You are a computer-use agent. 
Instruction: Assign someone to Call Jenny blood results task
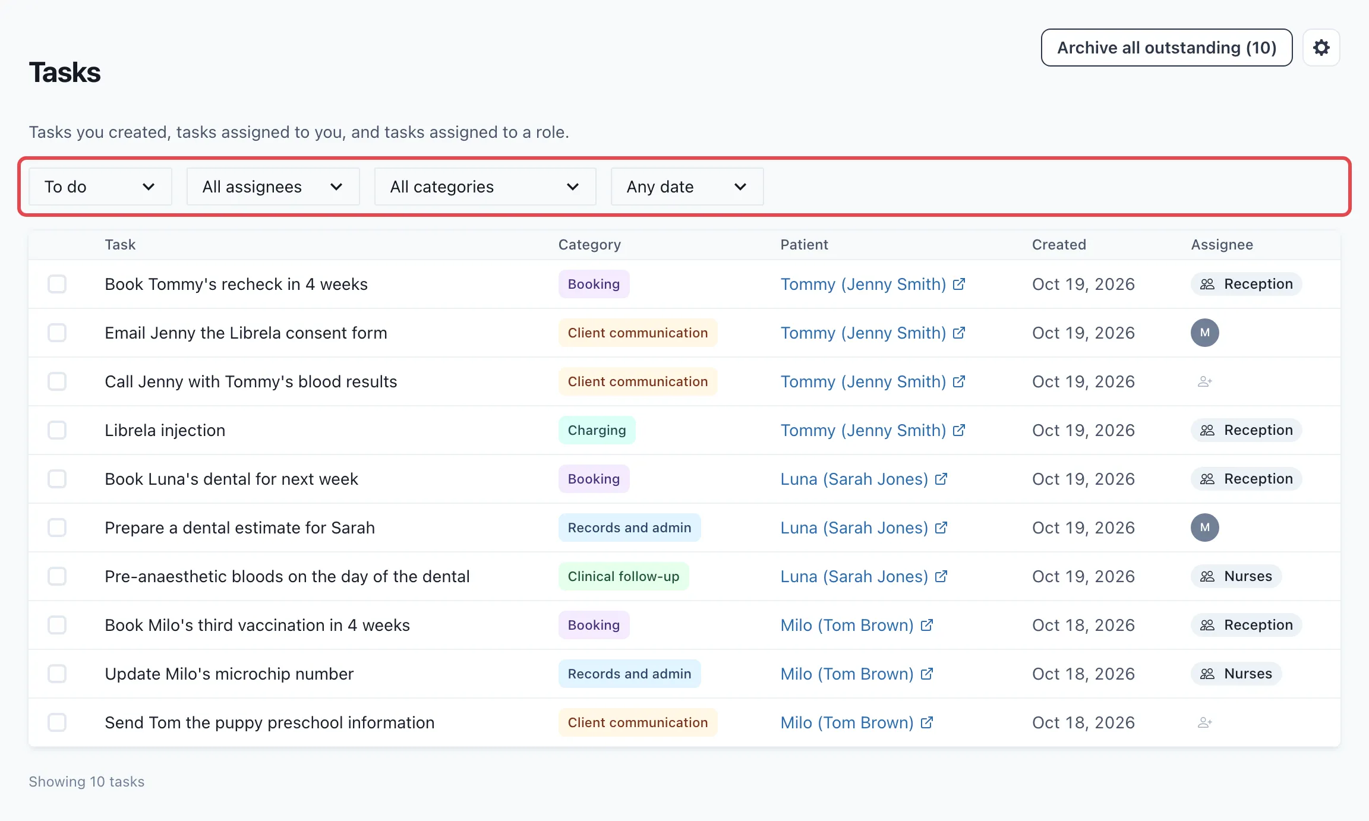[x=1204, y=381]
